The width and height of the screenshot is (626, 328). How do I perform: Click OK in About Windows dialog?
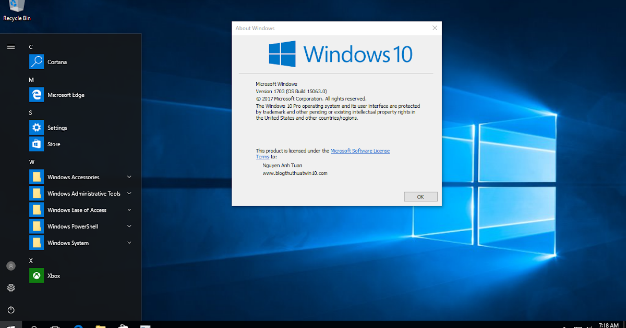coord(420,197)
